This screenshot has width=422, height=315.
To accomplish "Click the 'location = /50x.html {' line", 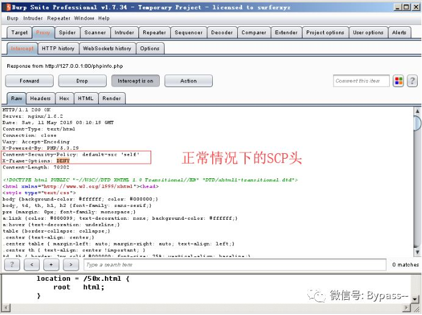I will pos(83,278).
